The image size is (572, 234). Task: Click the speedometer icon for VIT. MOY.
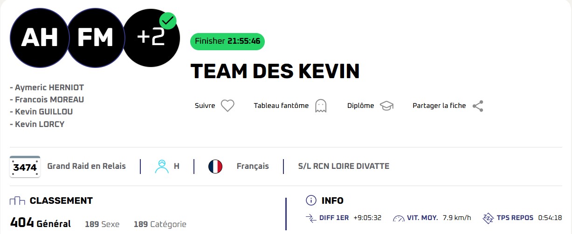pyautogui.click(x=399, y=218)
